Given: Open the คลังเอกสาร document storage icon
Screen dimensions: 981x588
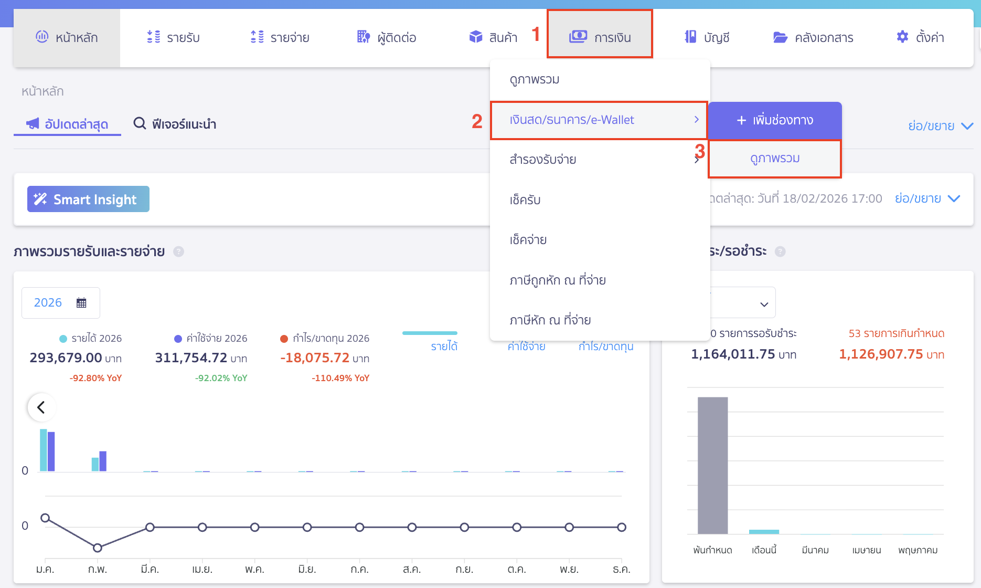Looking at the screenshot, I should (780, 37).
